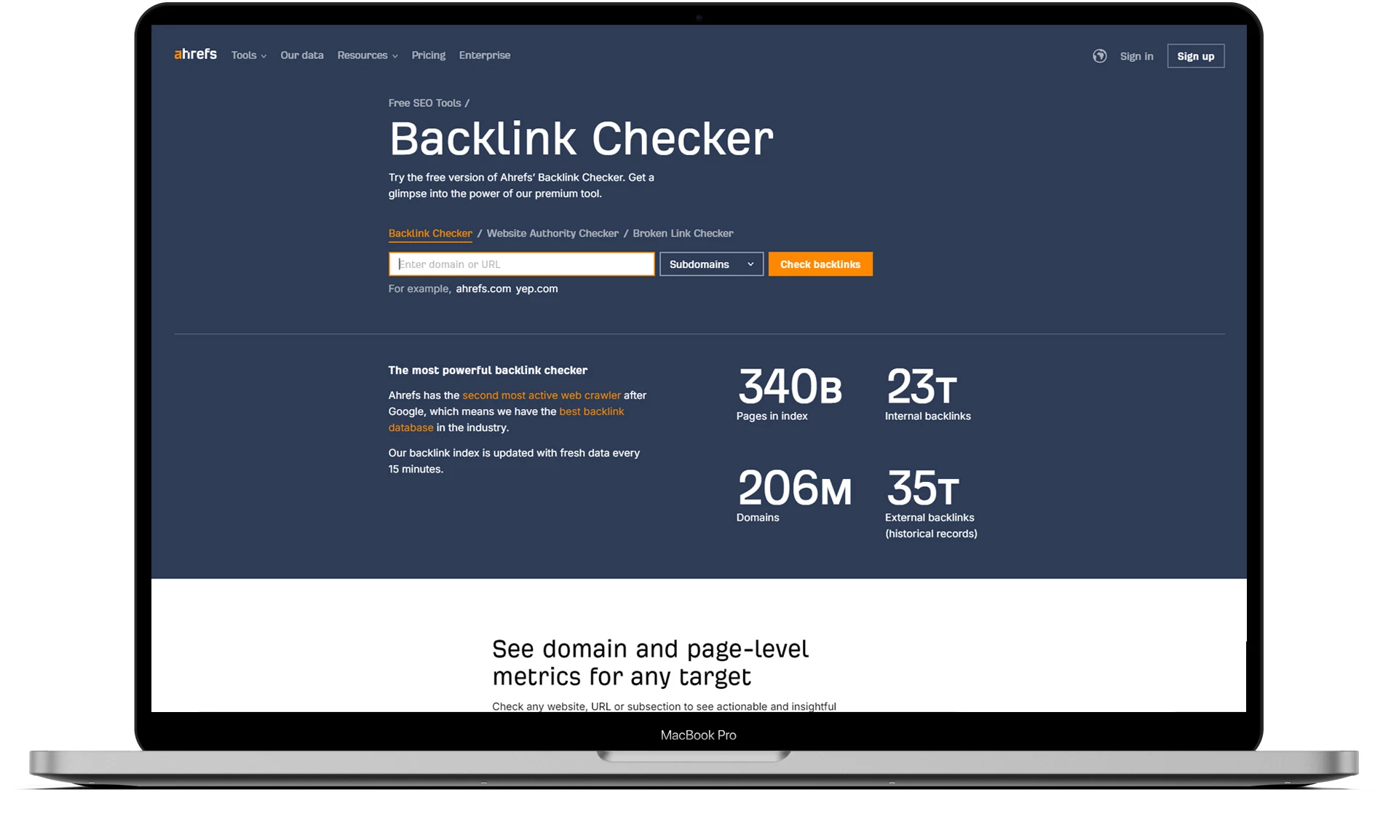Follow the Free SEO Tools breadcrumb
Viewport: 1383px width, 830px height.
tap(424, 103)
